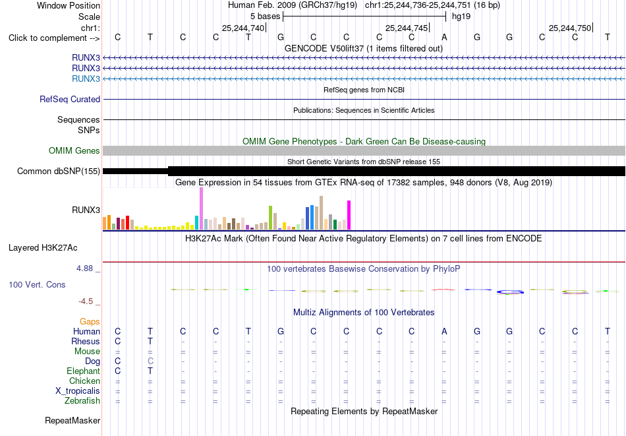Click the Chicken alignment row label
The image size is (626, 436).
(x=84, y=381)
